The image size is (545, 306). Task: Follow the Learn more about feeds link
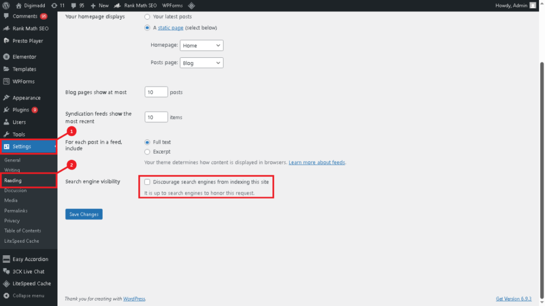[317, 162]
